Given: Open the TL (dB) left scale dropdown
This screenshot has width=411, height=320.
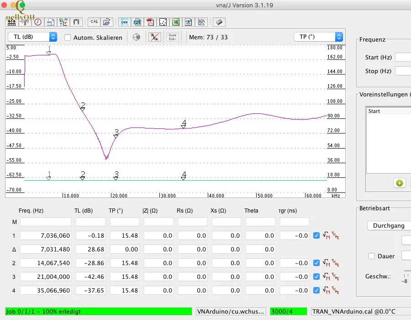Looking at the screenshot, I should click(32, 37).
